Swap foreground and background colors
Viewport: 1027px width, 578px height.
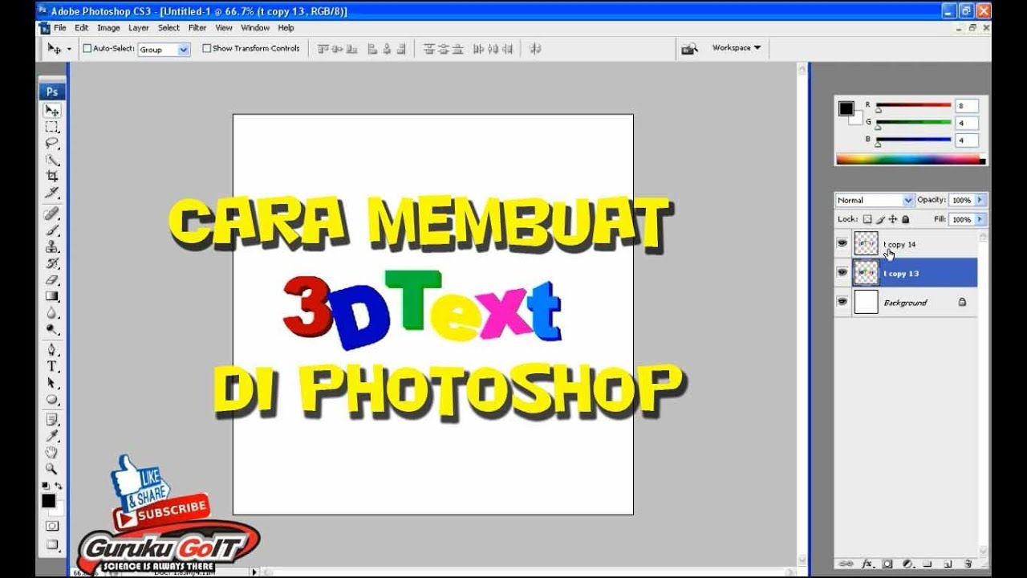pyautogui.click(x=59, y=486)
